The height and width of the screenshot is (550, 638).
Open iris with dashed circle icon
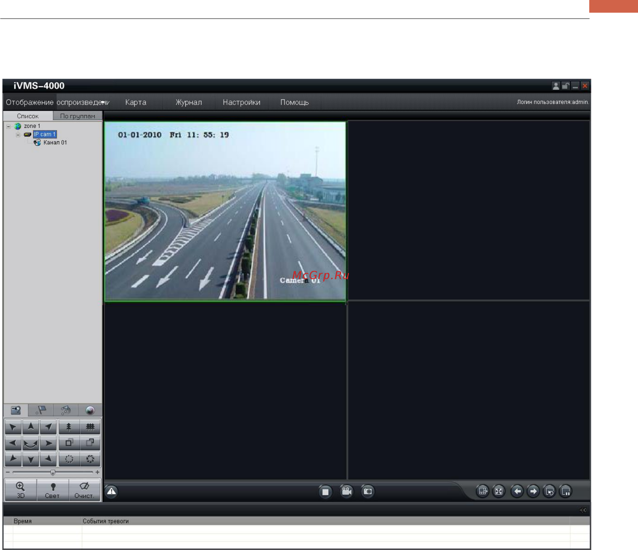(69, 459)
